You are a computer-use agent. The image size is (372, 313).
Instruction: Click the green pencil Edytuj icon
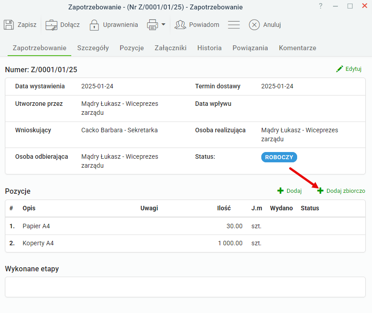coord(339,69)
